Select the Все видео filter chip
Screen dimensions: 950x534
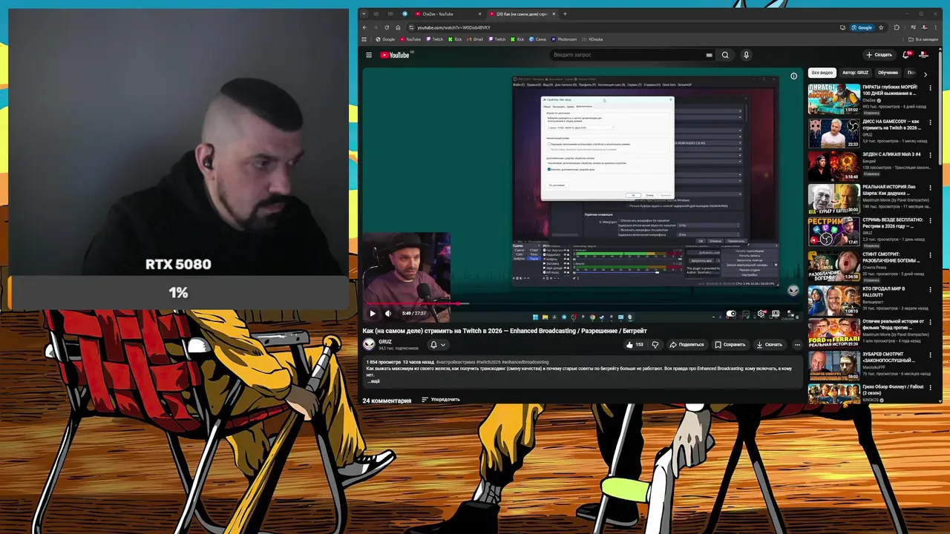click(x=822, y=73)
